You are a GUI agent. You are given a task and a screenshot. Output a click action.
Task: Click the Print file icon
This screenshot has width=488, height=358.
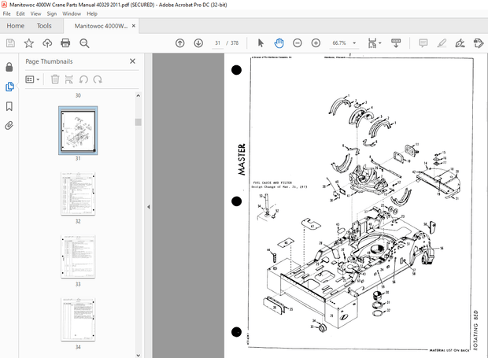pyautogui.click(x=65, y=43)
